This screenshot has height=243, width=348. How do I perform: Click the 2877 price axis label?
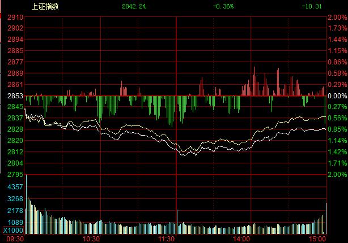(x=15, y=62)
